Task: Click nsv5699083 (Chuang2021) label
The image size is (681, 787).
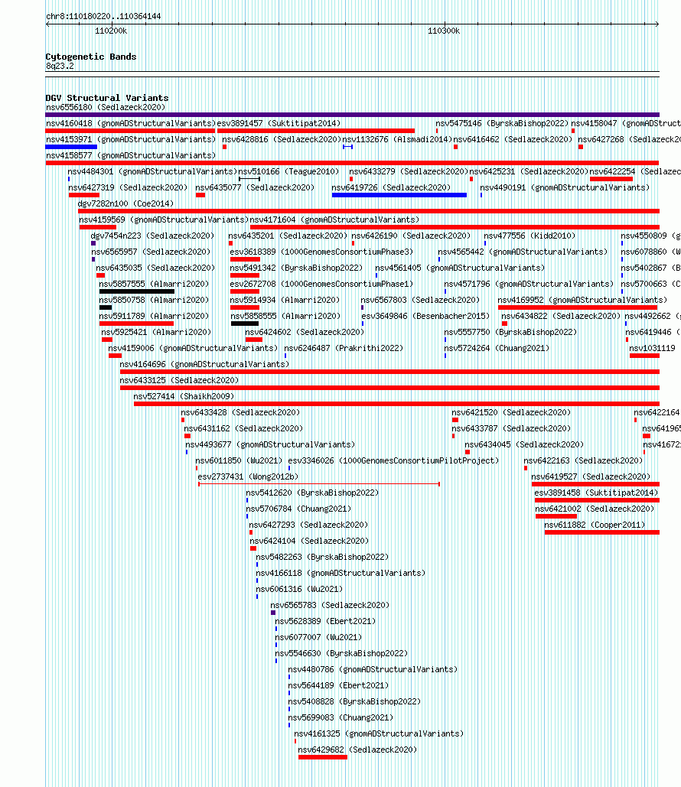Action: pos(340,717)
